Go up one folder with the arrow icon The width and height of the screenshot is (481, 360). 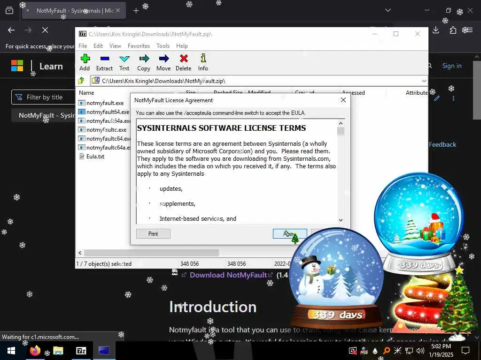(x=81, y=81)
